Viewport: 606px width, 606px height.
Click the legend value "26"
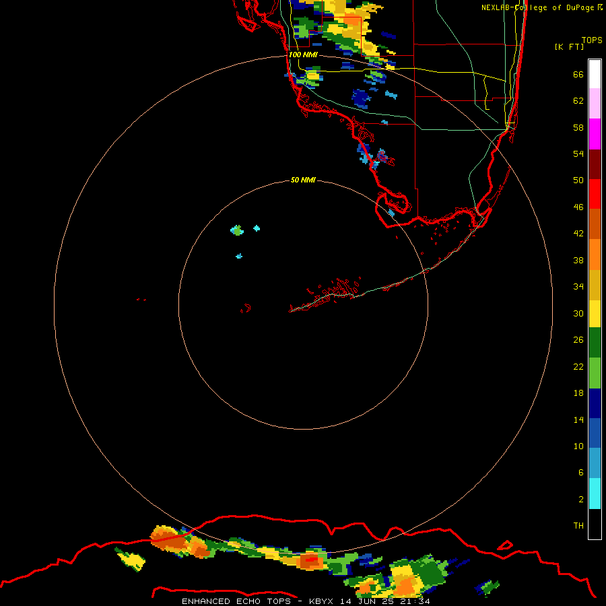pos(578,340)
